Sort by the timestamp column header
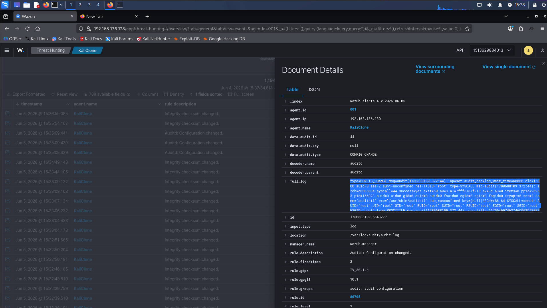The width and height of the screenshot is (547, 308). point(31,104)
